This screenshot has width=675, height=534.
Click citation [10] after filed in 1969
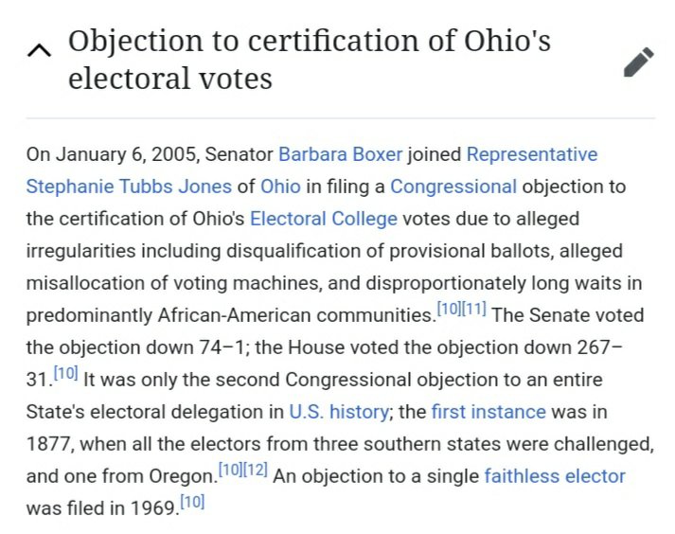[x=191, y=502]
